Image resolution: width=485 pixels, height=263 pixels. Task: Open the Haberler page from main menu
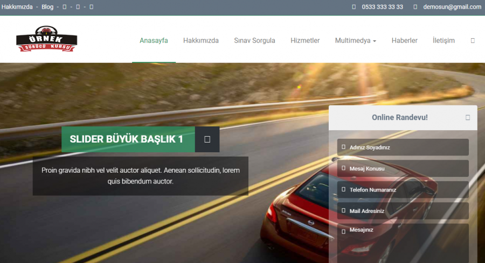[x=404, y=40]
